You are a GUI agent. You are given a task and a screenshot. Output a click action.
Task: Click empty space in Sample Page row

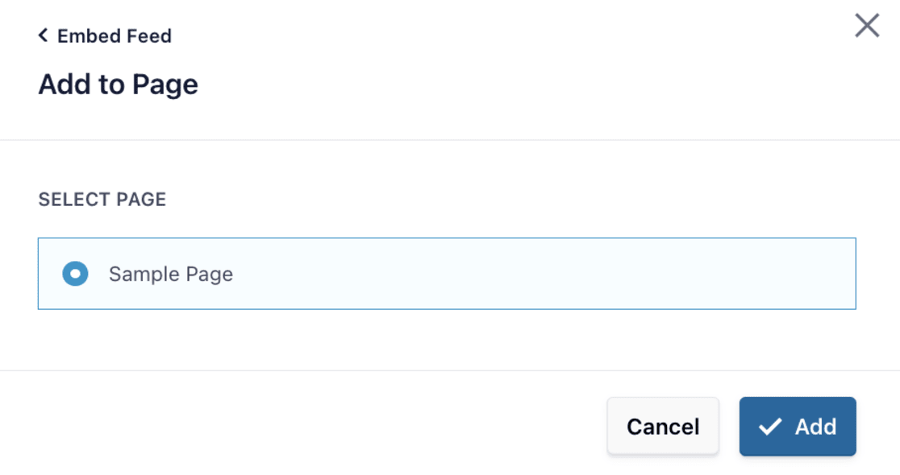click(524, 274)
